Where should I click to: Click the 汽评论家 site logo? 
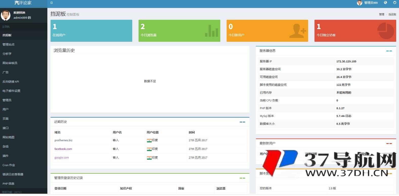(x=23, y=3)
